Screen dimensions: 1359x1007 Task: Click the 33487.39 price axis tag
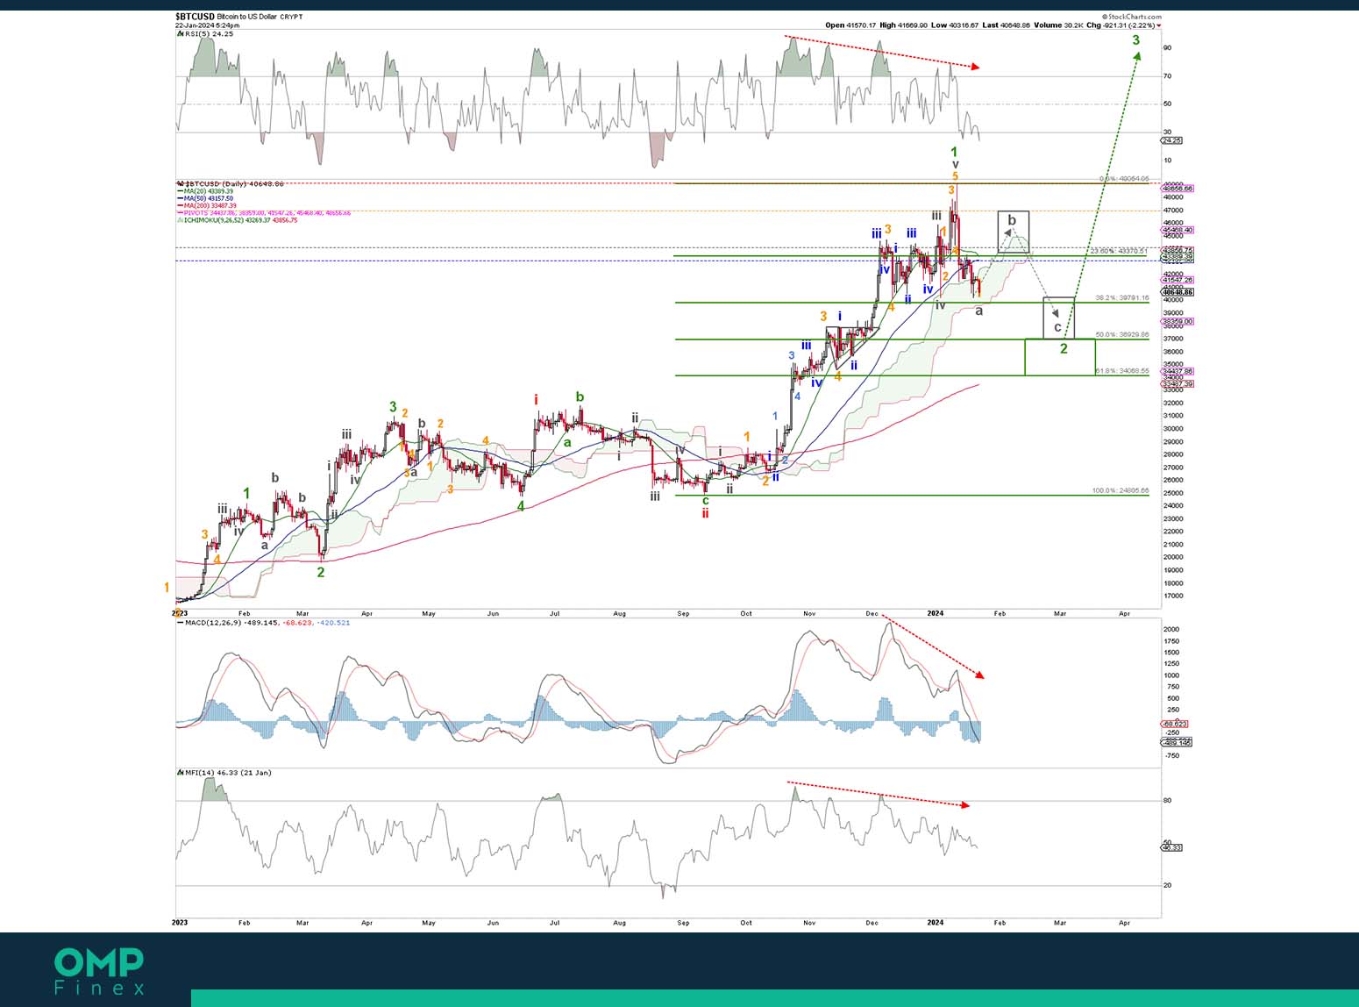(1178, 384)
